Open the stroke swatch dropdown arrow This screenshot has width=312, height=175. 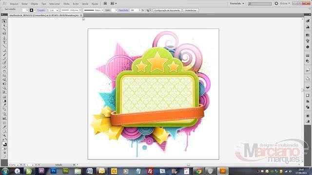pos(35,10)
